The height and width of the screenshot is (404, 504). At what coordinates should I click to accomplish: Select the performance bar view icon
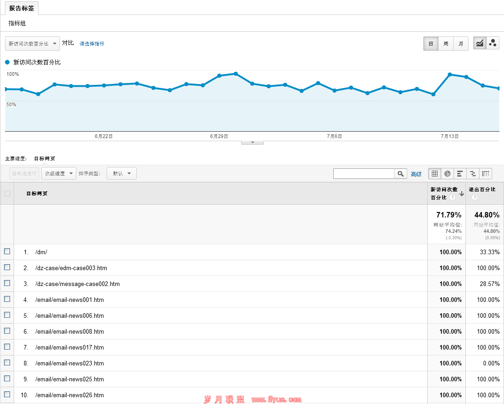point(460,173)
